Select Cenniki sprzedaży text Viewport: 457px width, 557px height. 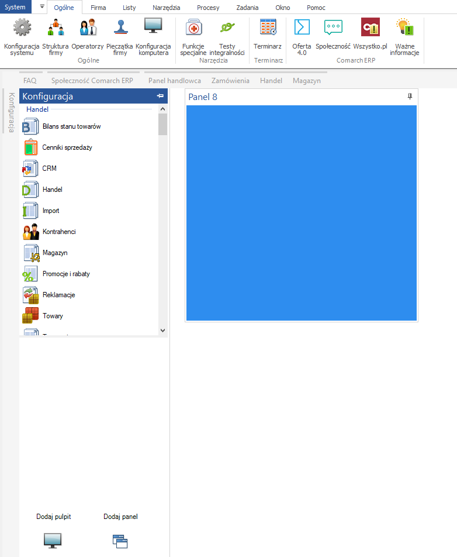67,147
